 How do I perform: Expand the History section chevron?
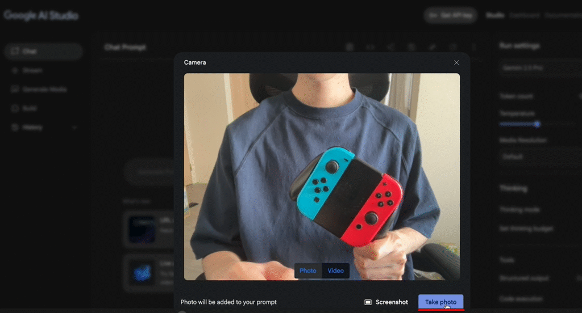tap(74, 128)
